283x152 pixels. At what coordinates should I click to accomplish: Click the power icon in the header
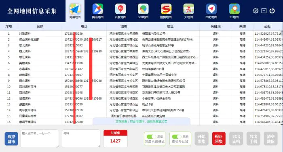pyautogui.click(x=272, y=11)
